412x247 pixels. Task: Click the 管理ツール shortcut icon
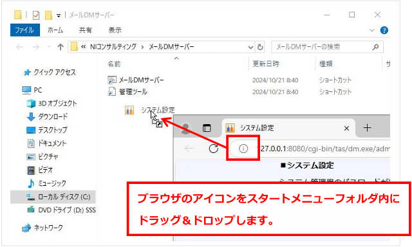[x=112, y=91]
